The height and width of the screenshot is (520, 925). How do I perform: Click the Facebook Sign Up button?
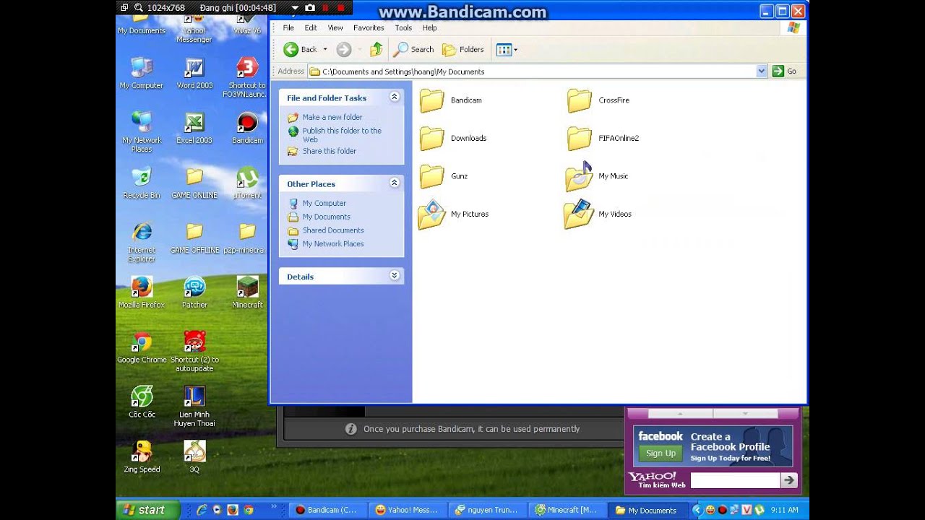(661, 454)
